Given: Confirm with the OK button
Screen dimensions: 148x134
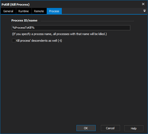Looking at the screenshot, I should pyautogui.click(x=86, y=128).
